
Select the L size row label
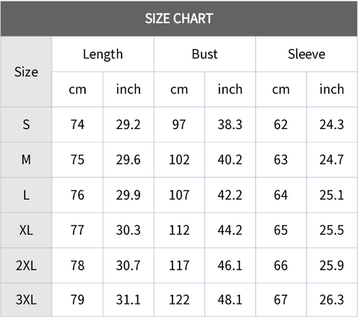tap(26, 195)
